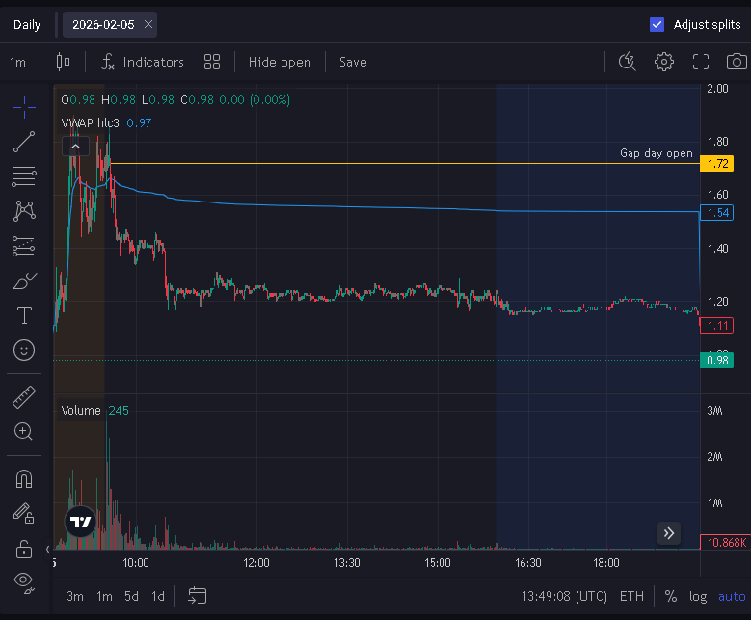Open the go to date calendar

197,596
